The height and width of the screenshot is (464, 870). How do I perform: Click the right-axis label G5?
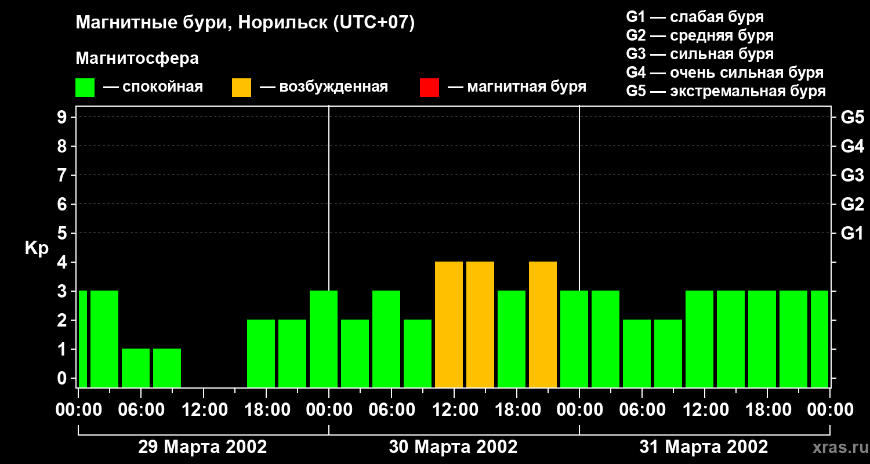pos(852,117)
